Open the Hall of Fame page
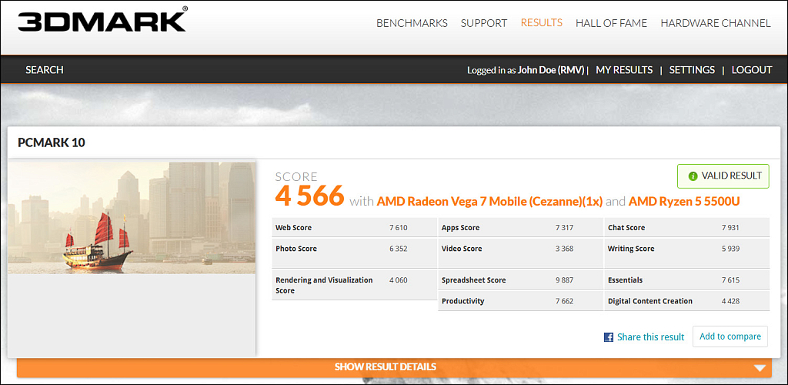 tap(611, 23)
